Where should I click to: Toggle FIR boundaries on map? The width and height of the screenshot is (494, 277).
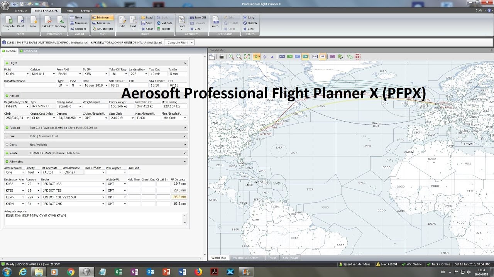315,57
